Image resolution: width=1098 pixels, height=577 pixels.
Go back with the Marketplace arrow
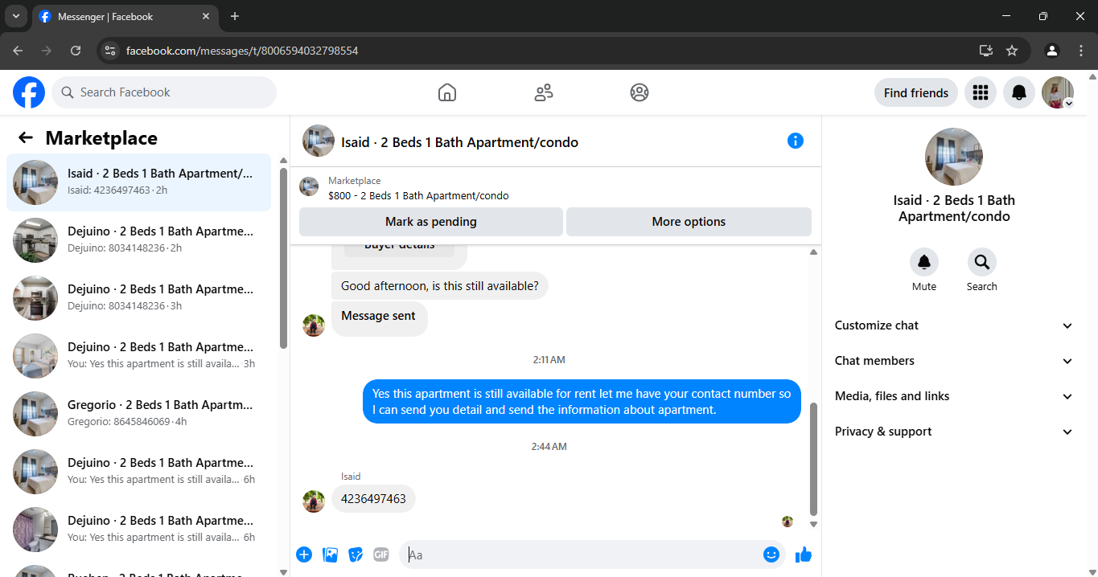(x=26, y=138)
